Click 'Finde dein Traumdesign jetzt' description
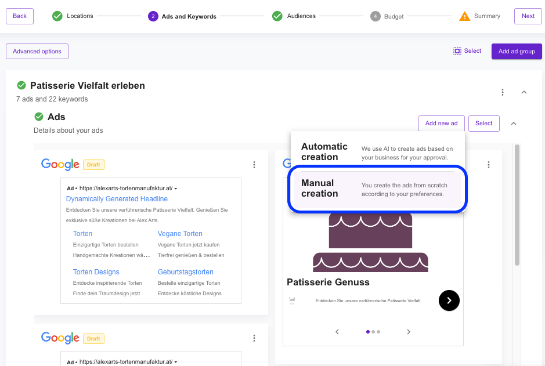Image resolution: width=545 pixels, height=366 pixels. point(106,293)
